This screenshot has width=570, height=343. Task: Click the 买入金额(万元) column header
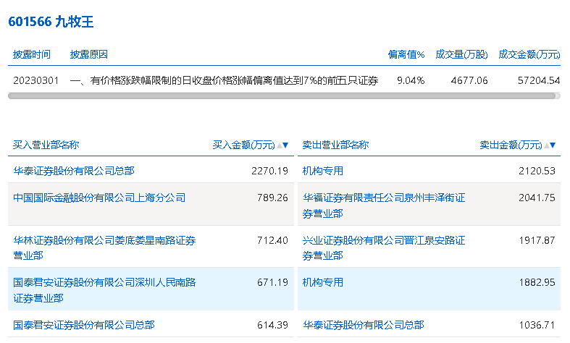click(243, 145)
